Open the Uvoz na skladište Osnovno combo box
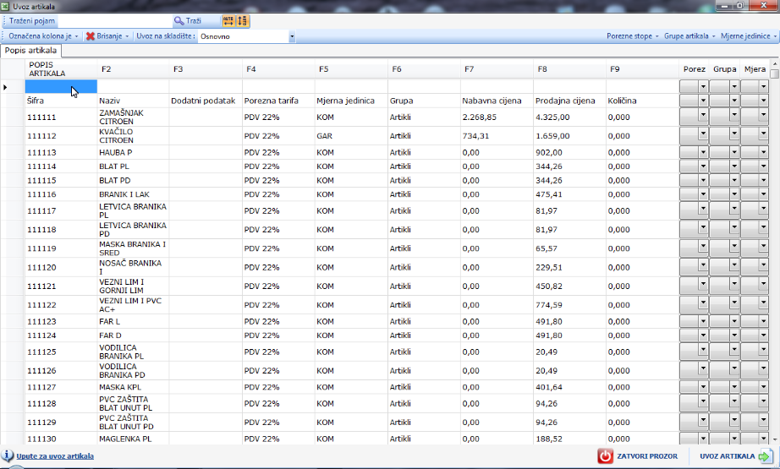The width and height of the screenshot is (780, 469). tap(247, 36)
